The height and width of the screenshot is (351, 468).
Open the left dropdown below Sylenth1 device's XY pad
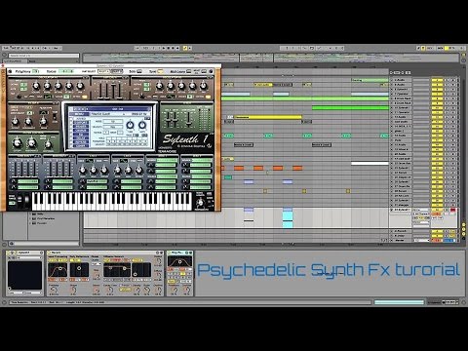tap(16, 292)
